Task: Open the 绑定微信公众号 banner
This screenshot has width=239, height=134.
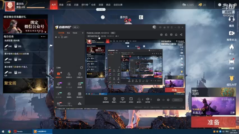Action: click(x=25, y=26)
